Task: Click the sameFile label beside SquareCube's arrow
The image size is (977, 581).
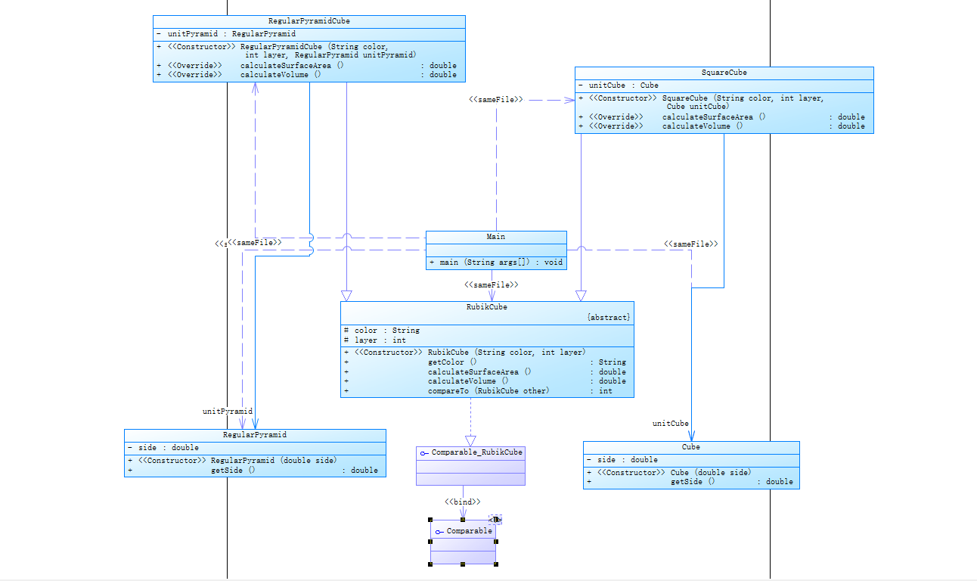Action: (x=496, y=99)
